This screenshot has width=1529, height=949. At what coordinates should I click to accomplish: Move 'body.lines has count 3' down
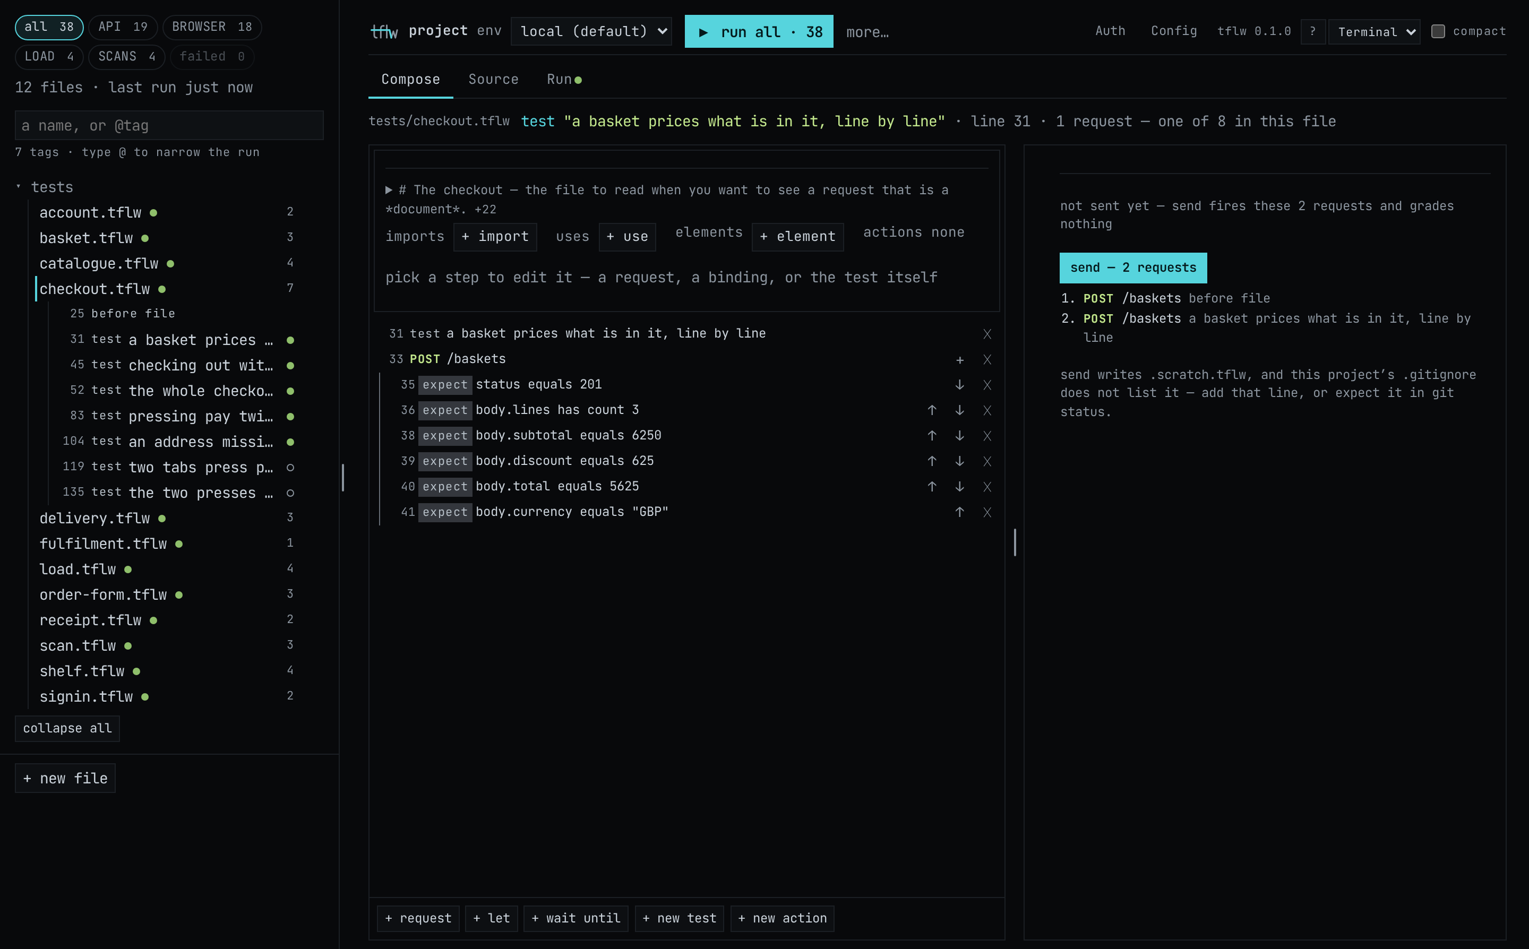click(x=959, y=410)
